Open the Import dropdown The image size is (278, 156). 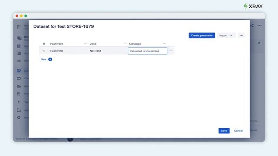[226, 36]
